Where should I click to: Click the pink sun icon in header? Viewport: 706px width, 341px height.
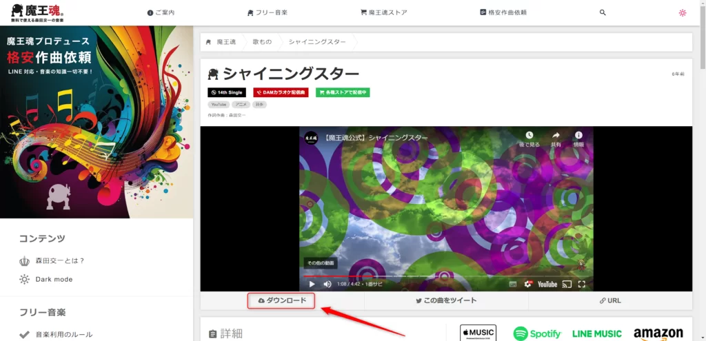683,12
